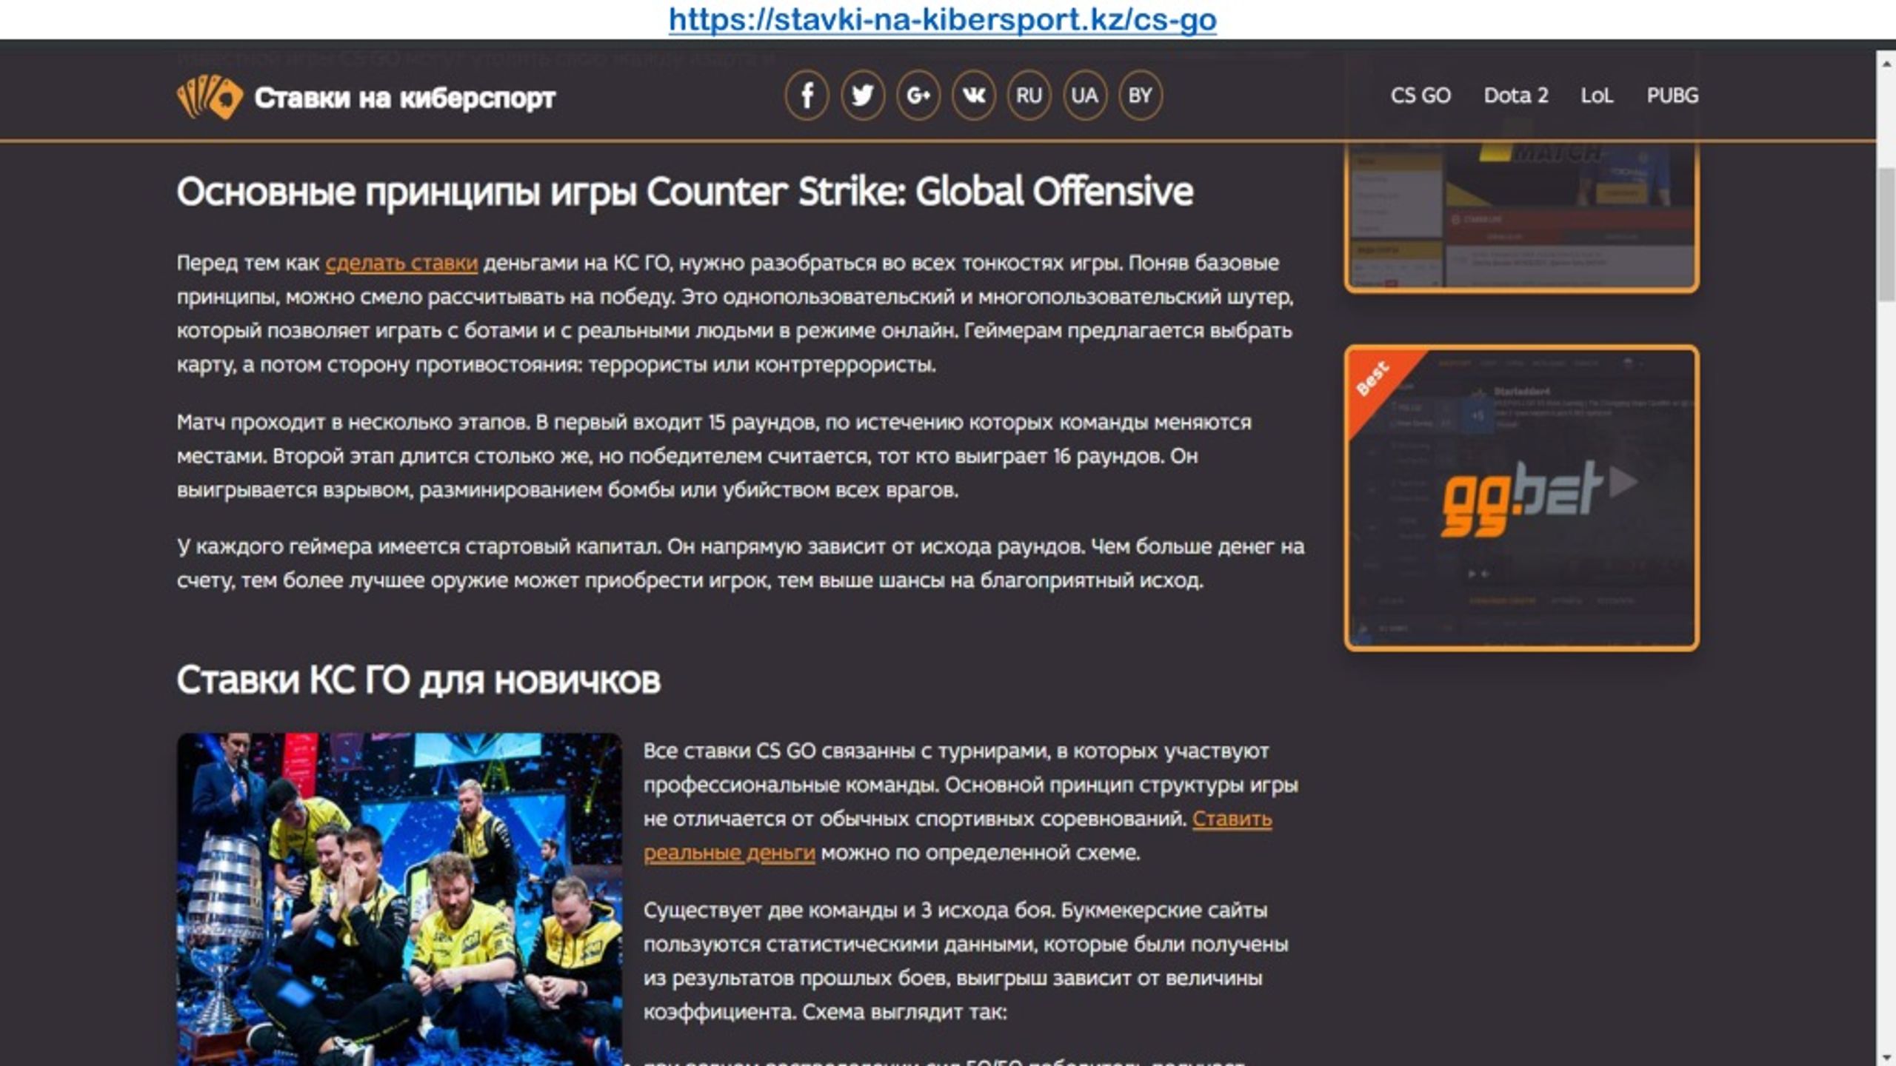Open the Ставки на киберспорт home link

[404, 97]
